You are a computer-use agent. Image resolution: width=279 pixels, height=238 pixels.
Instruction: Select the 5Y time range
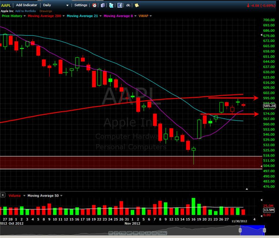point(111,233)
